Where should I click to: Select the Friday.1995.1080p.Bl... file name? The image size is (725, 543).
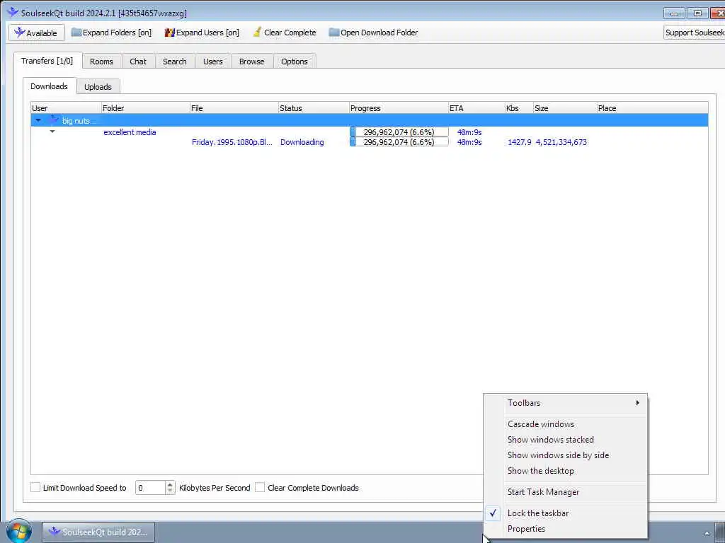232,142
